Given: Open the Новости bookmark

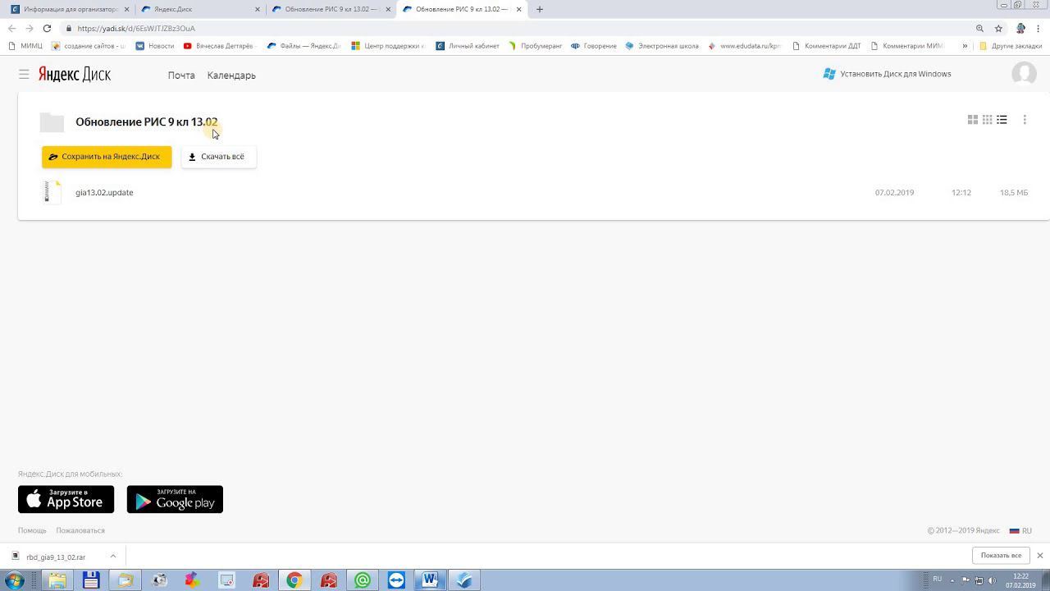Looking at the screenshot, I should tap(155, 46).
